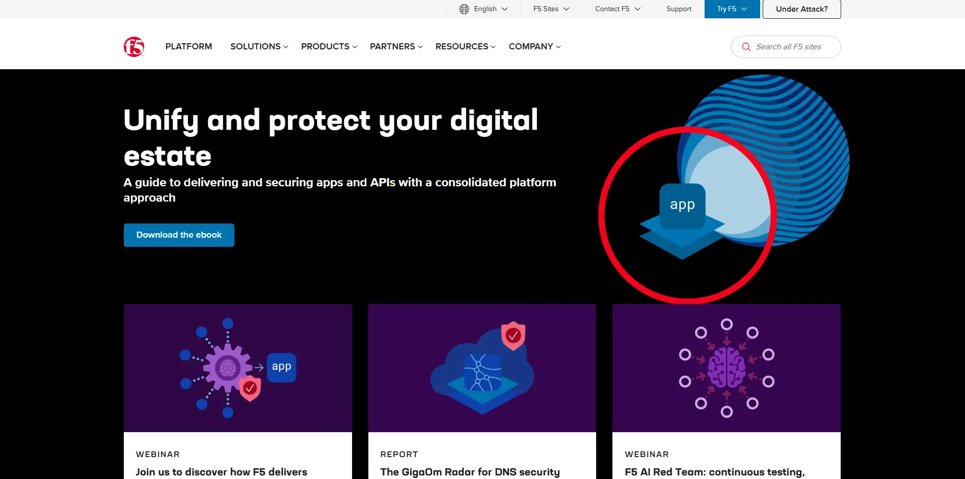Screen dimensions: 965x479
Task: Open the Platform nav item
Action: 189,46
